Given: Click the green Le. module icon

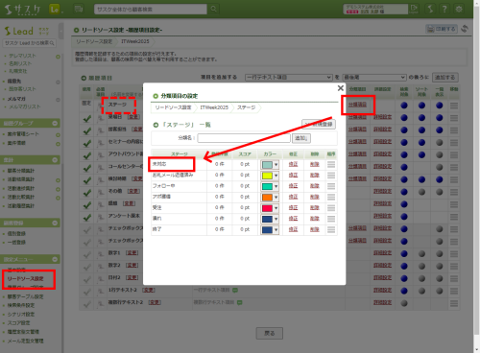Looking at the screenshot, I should pyautogui.click(x=55, y=10).
